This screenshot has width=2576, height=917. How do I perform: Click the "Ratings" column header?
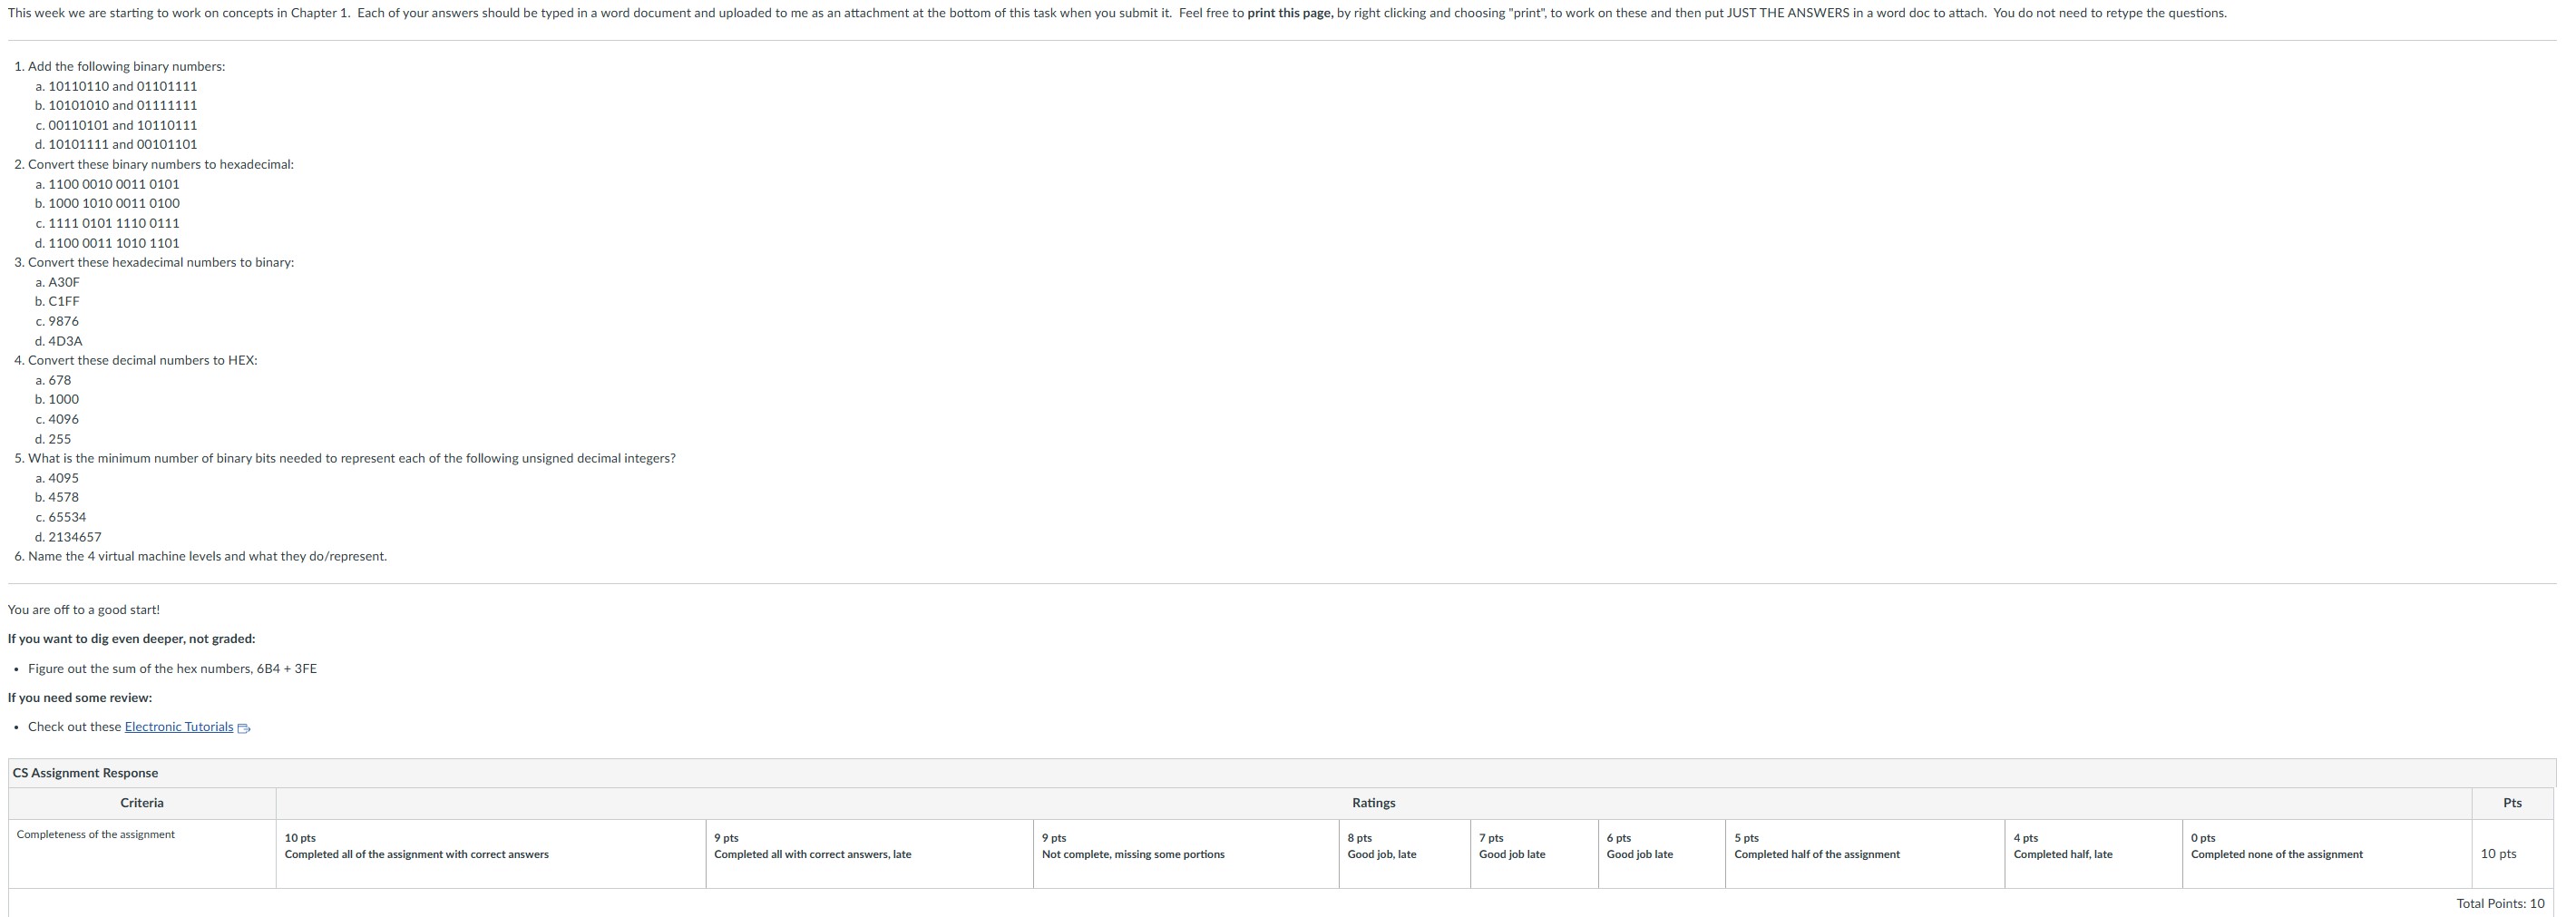click(x=1374, y=803)
